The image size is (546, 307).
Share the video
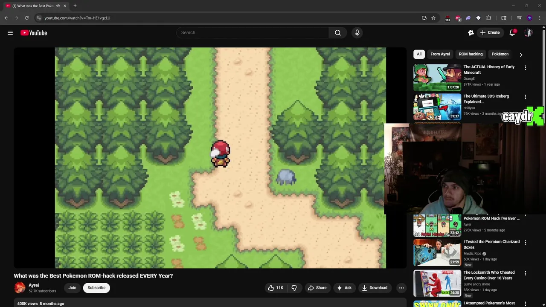point(317,288)
